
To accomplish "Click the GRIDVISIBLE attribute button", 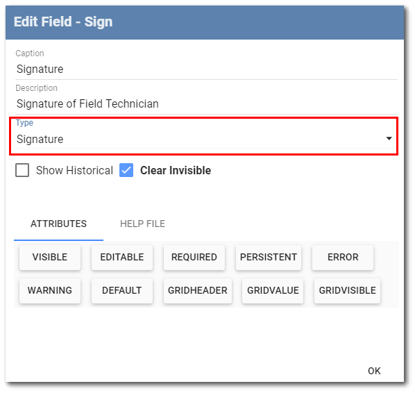I will (347, 290).
